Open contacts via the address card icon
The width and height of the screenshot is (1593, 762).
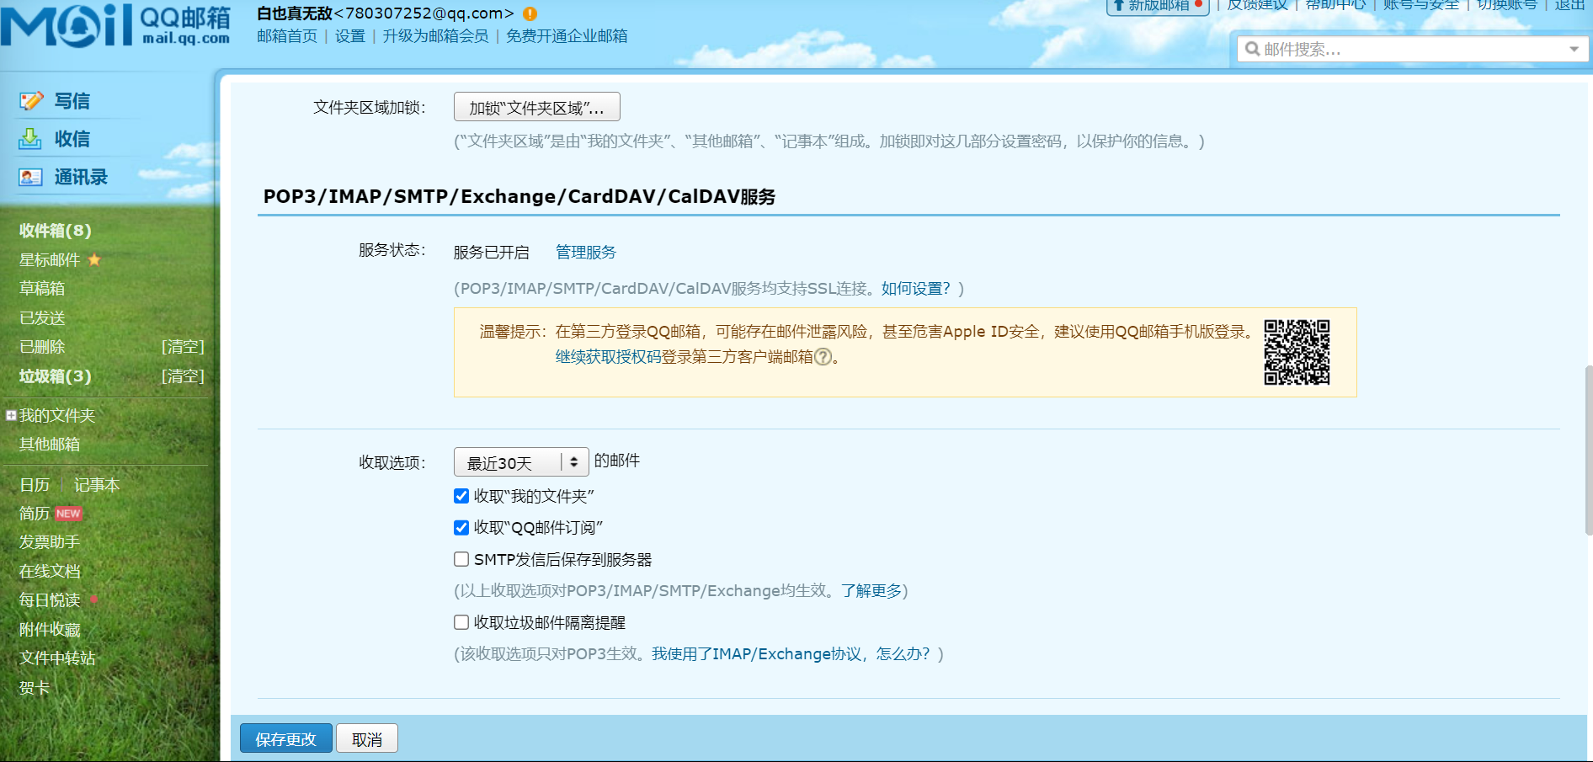(30, 177)
